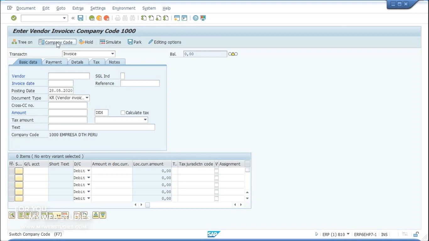
Task: Tick the V column checkbox in fifth row
Action: pyautogui.click(x=216, y=199)
